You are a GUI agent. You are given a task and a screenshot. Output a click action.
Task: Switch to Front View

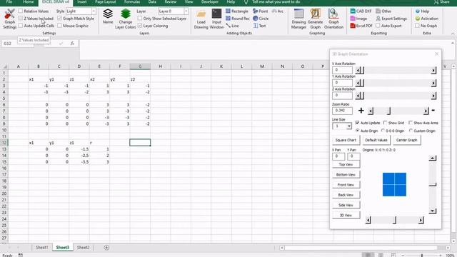coord(346,185)
